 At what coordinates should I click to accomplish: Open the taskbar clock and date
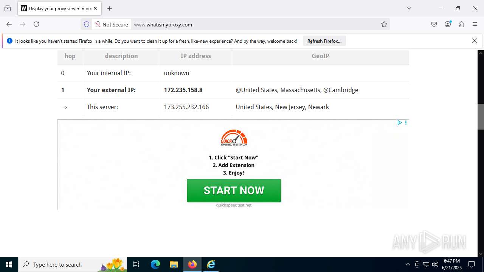pos(451,264)
